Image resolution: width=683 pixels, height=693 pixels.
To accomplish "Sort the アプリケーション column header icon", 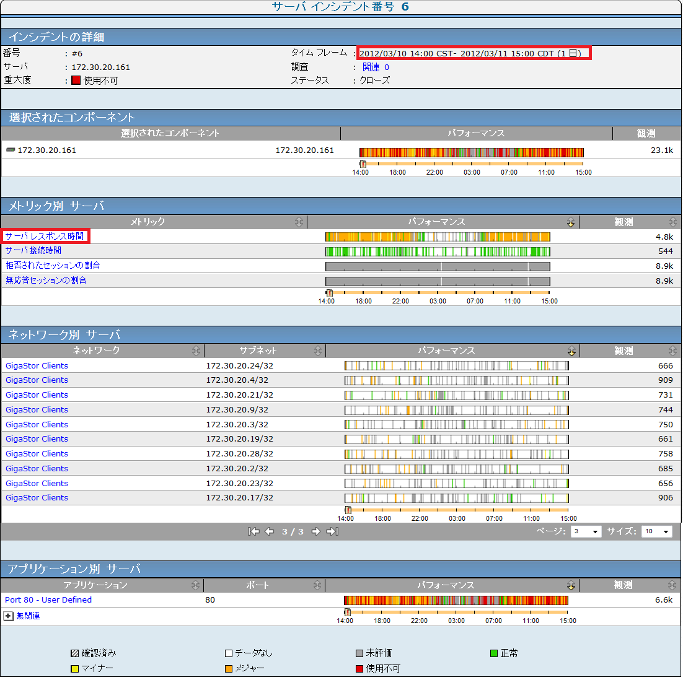I will (x=196, y=586).
